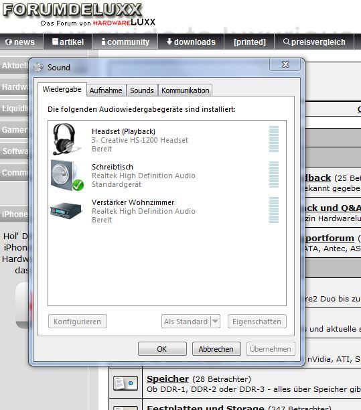This screenshot has width=361, height=410.
Task: Select the Verstärker Wohnzimmer receiver icon
Action: (66, 210)
